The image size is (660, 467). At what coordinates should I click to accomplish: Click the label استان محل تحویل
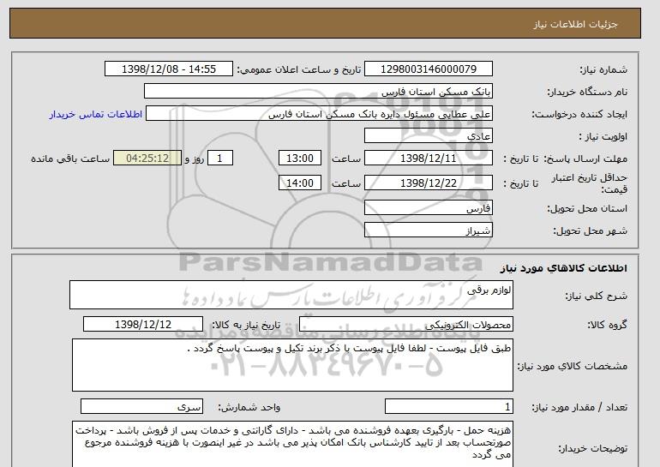point(587,208)
